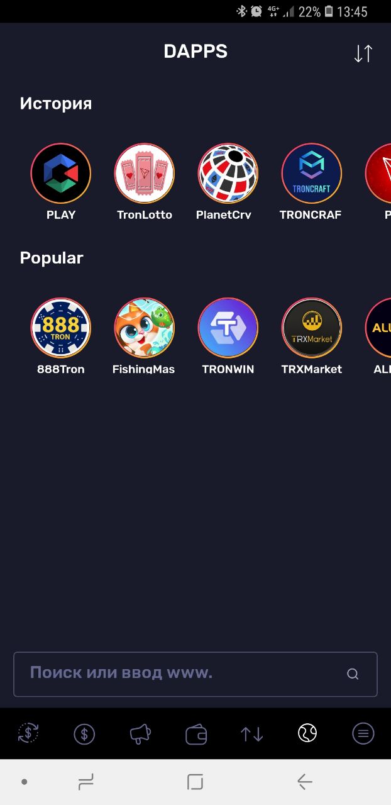Open the PLAY dapp from history
Viewport: 391px width, 805px height.
click(x=61, y=173)
